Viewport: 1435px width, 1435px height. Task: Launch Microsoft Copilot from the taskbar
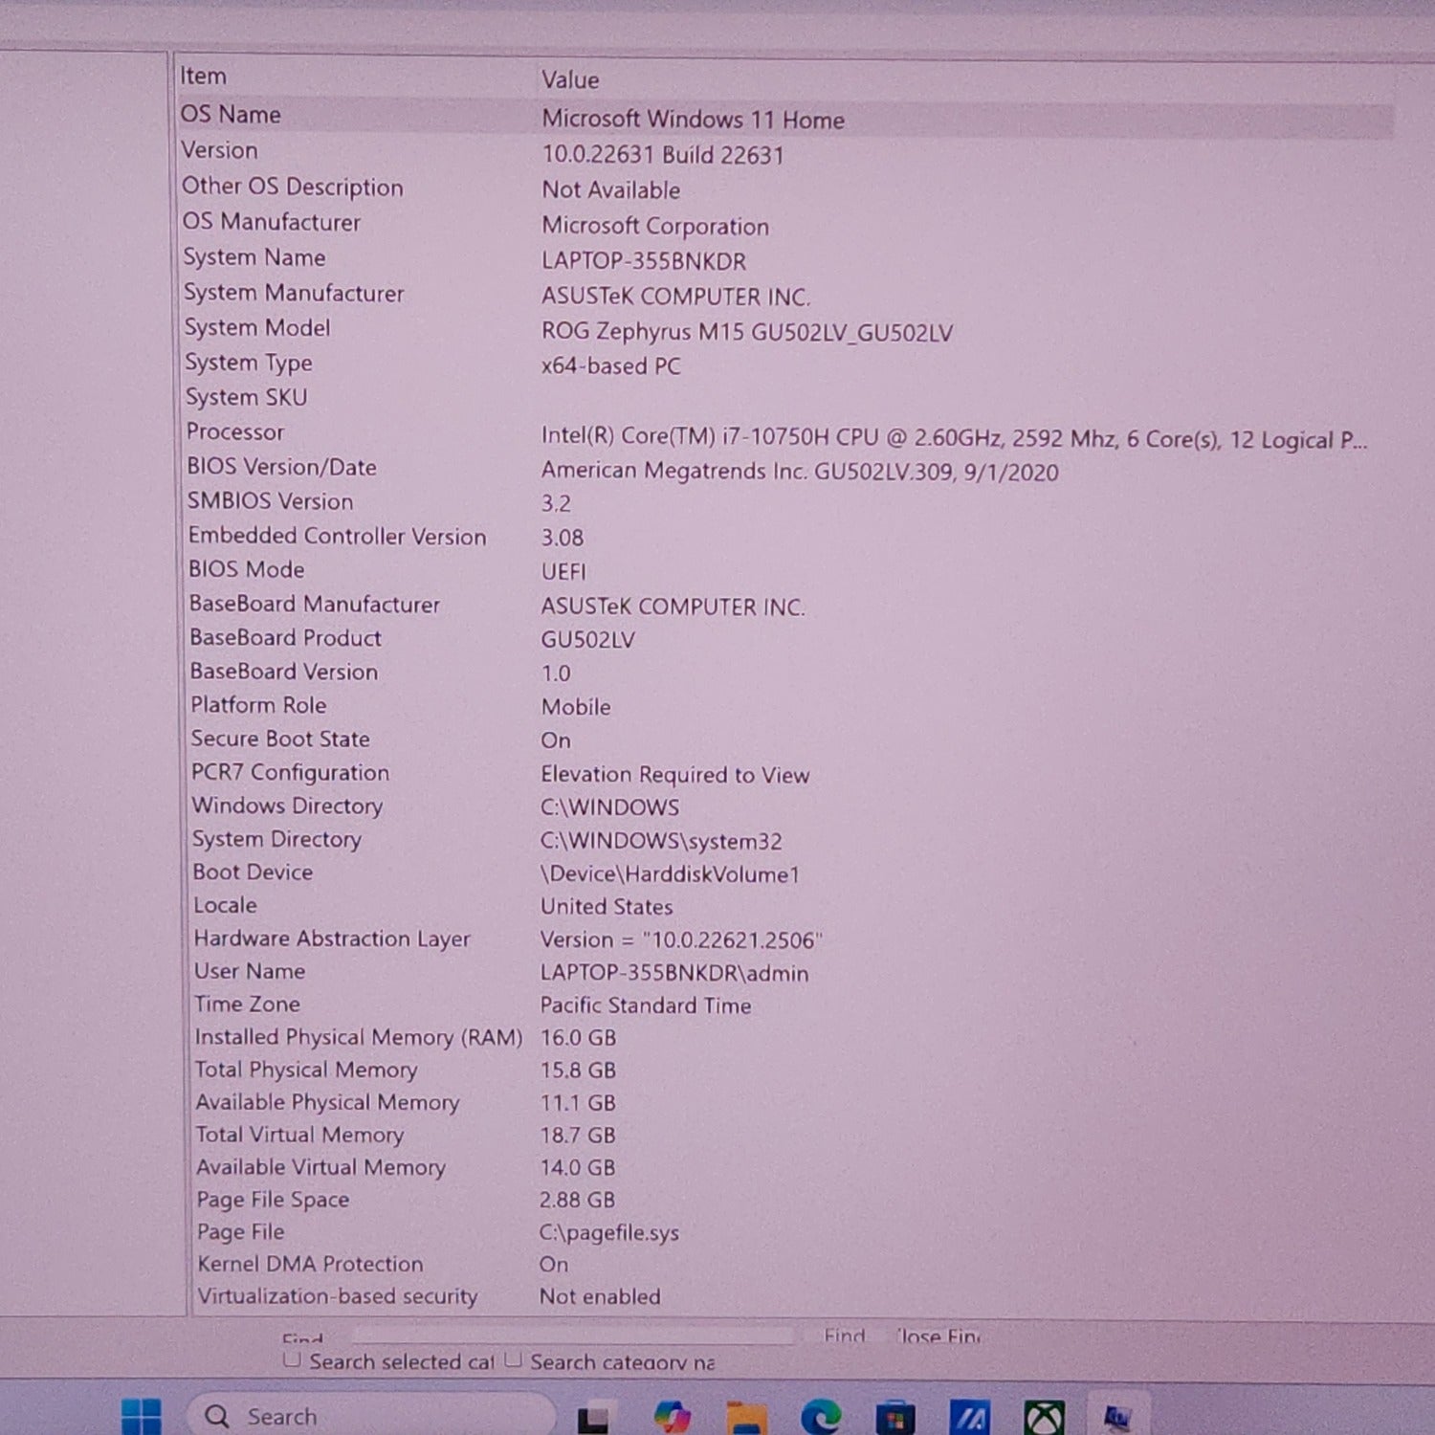click(672, 1417)
